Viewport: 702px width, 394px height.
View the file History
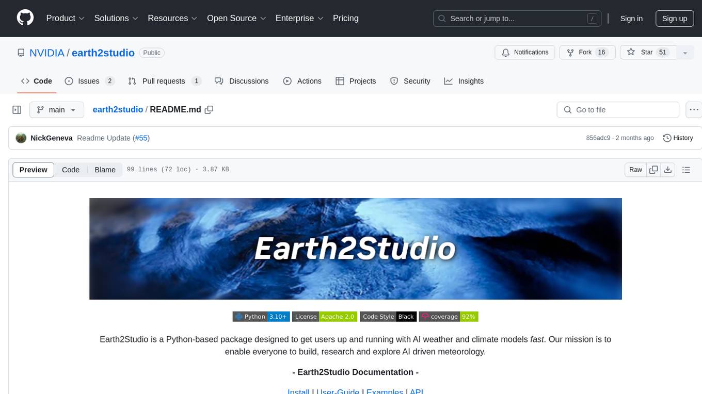click(678, 138)
